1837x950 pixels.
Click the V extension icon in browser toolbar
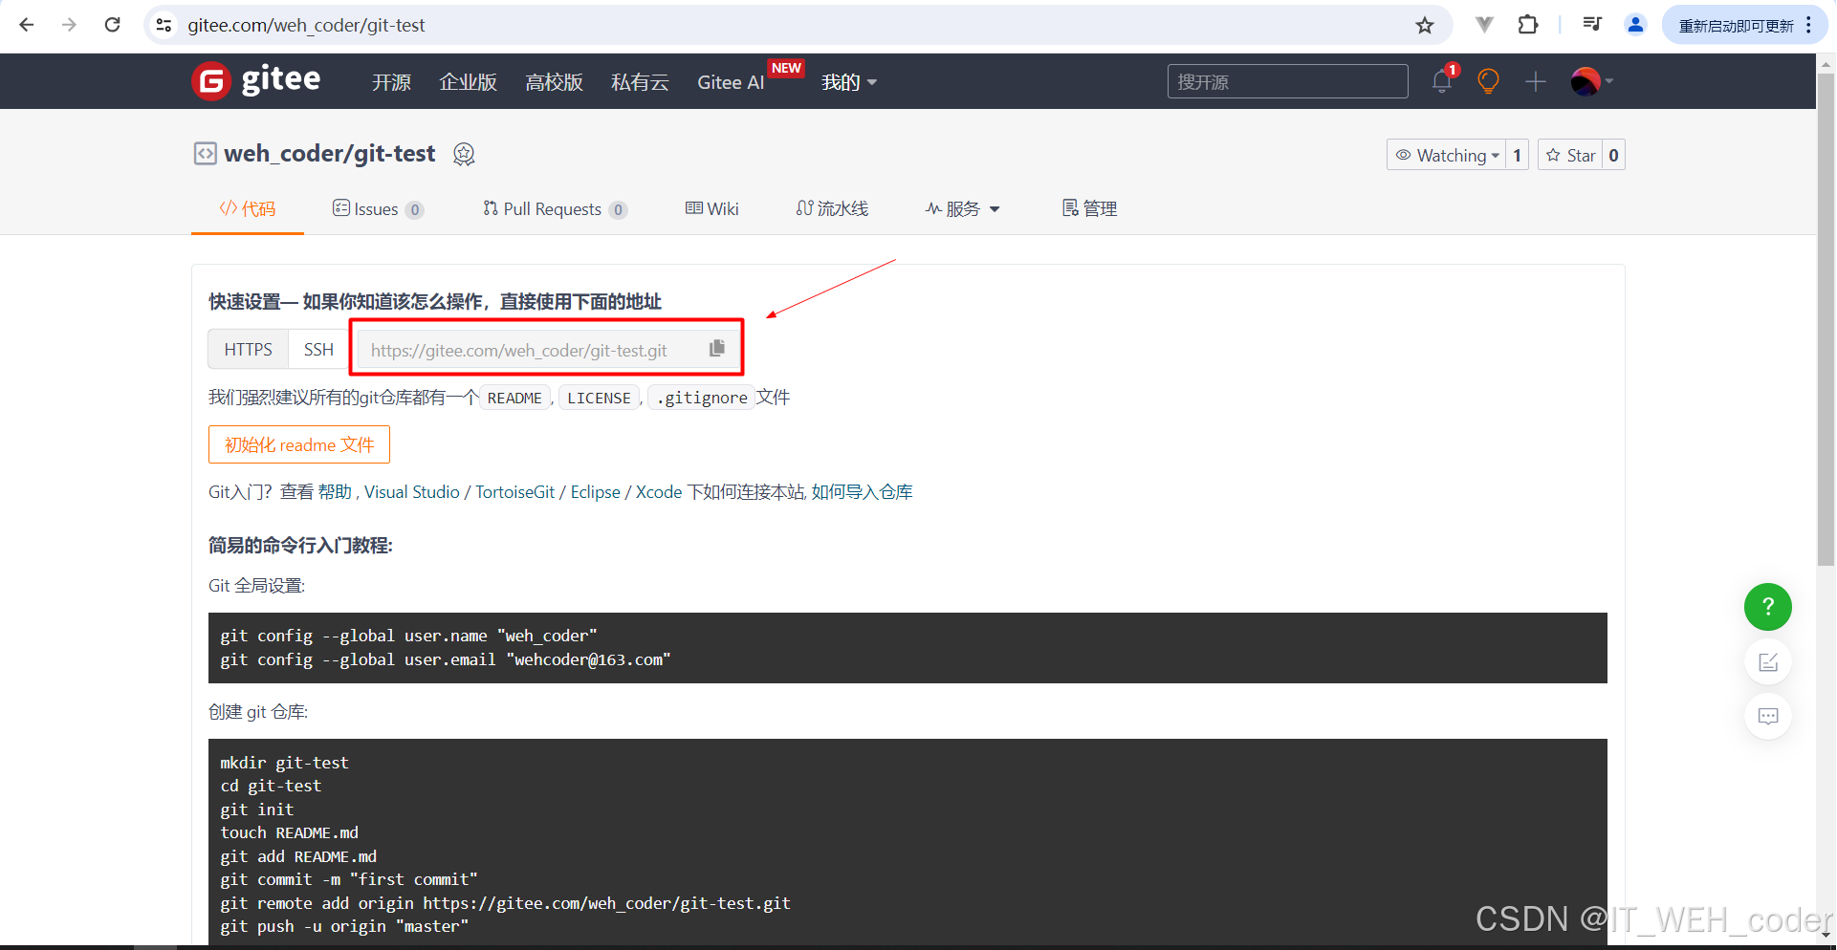[x=1484, y=25]
